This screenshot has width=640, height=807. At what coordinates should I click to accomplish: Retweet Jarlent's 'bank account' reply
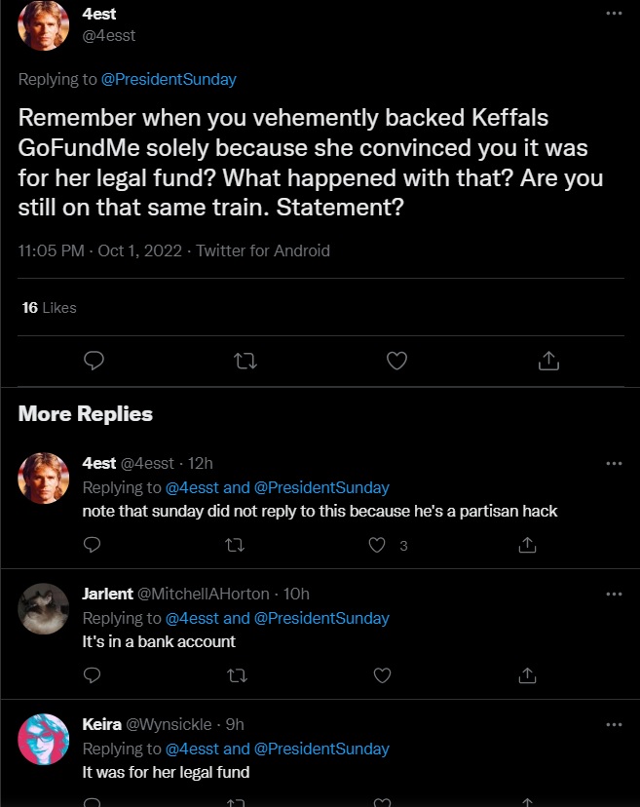click(235, 674)
